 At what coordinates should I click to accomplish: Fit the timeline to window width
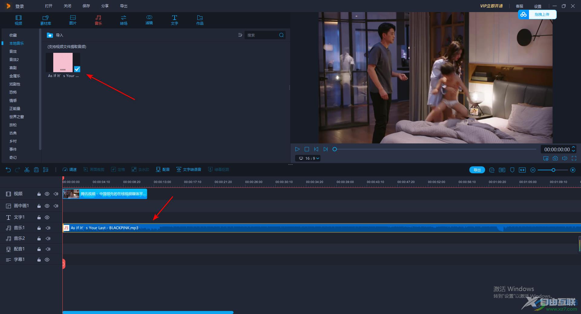(522, 170)
